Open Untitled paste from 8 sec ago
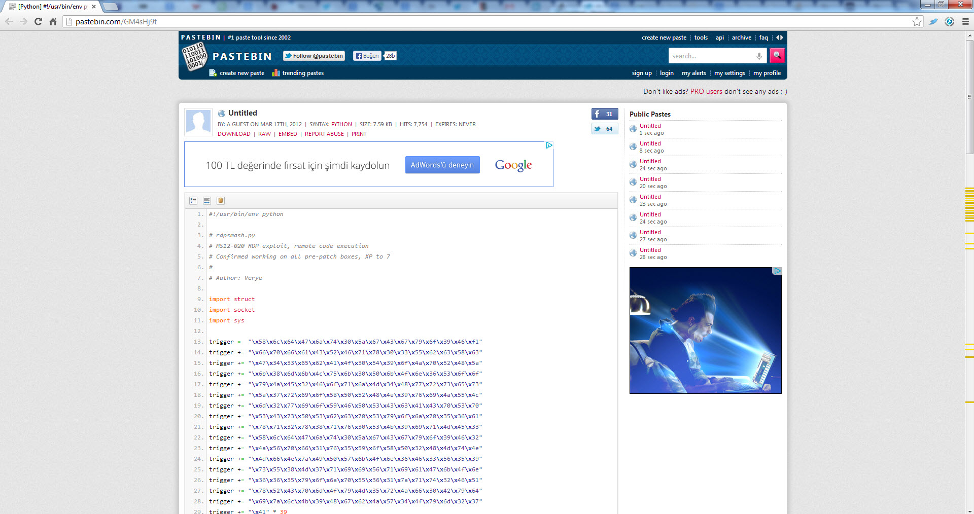Screen dimensions: 974x514 [x=650, y=143]
